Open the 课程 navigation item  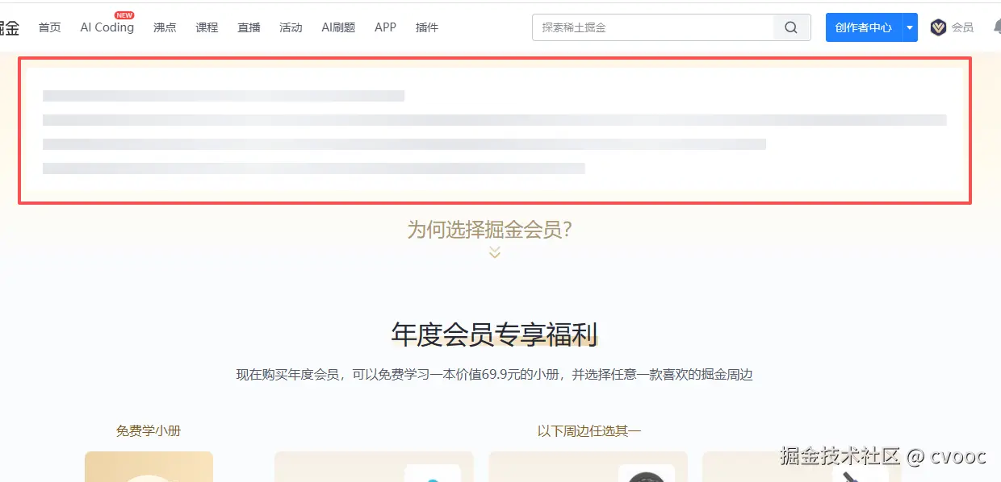coord(207,27)
